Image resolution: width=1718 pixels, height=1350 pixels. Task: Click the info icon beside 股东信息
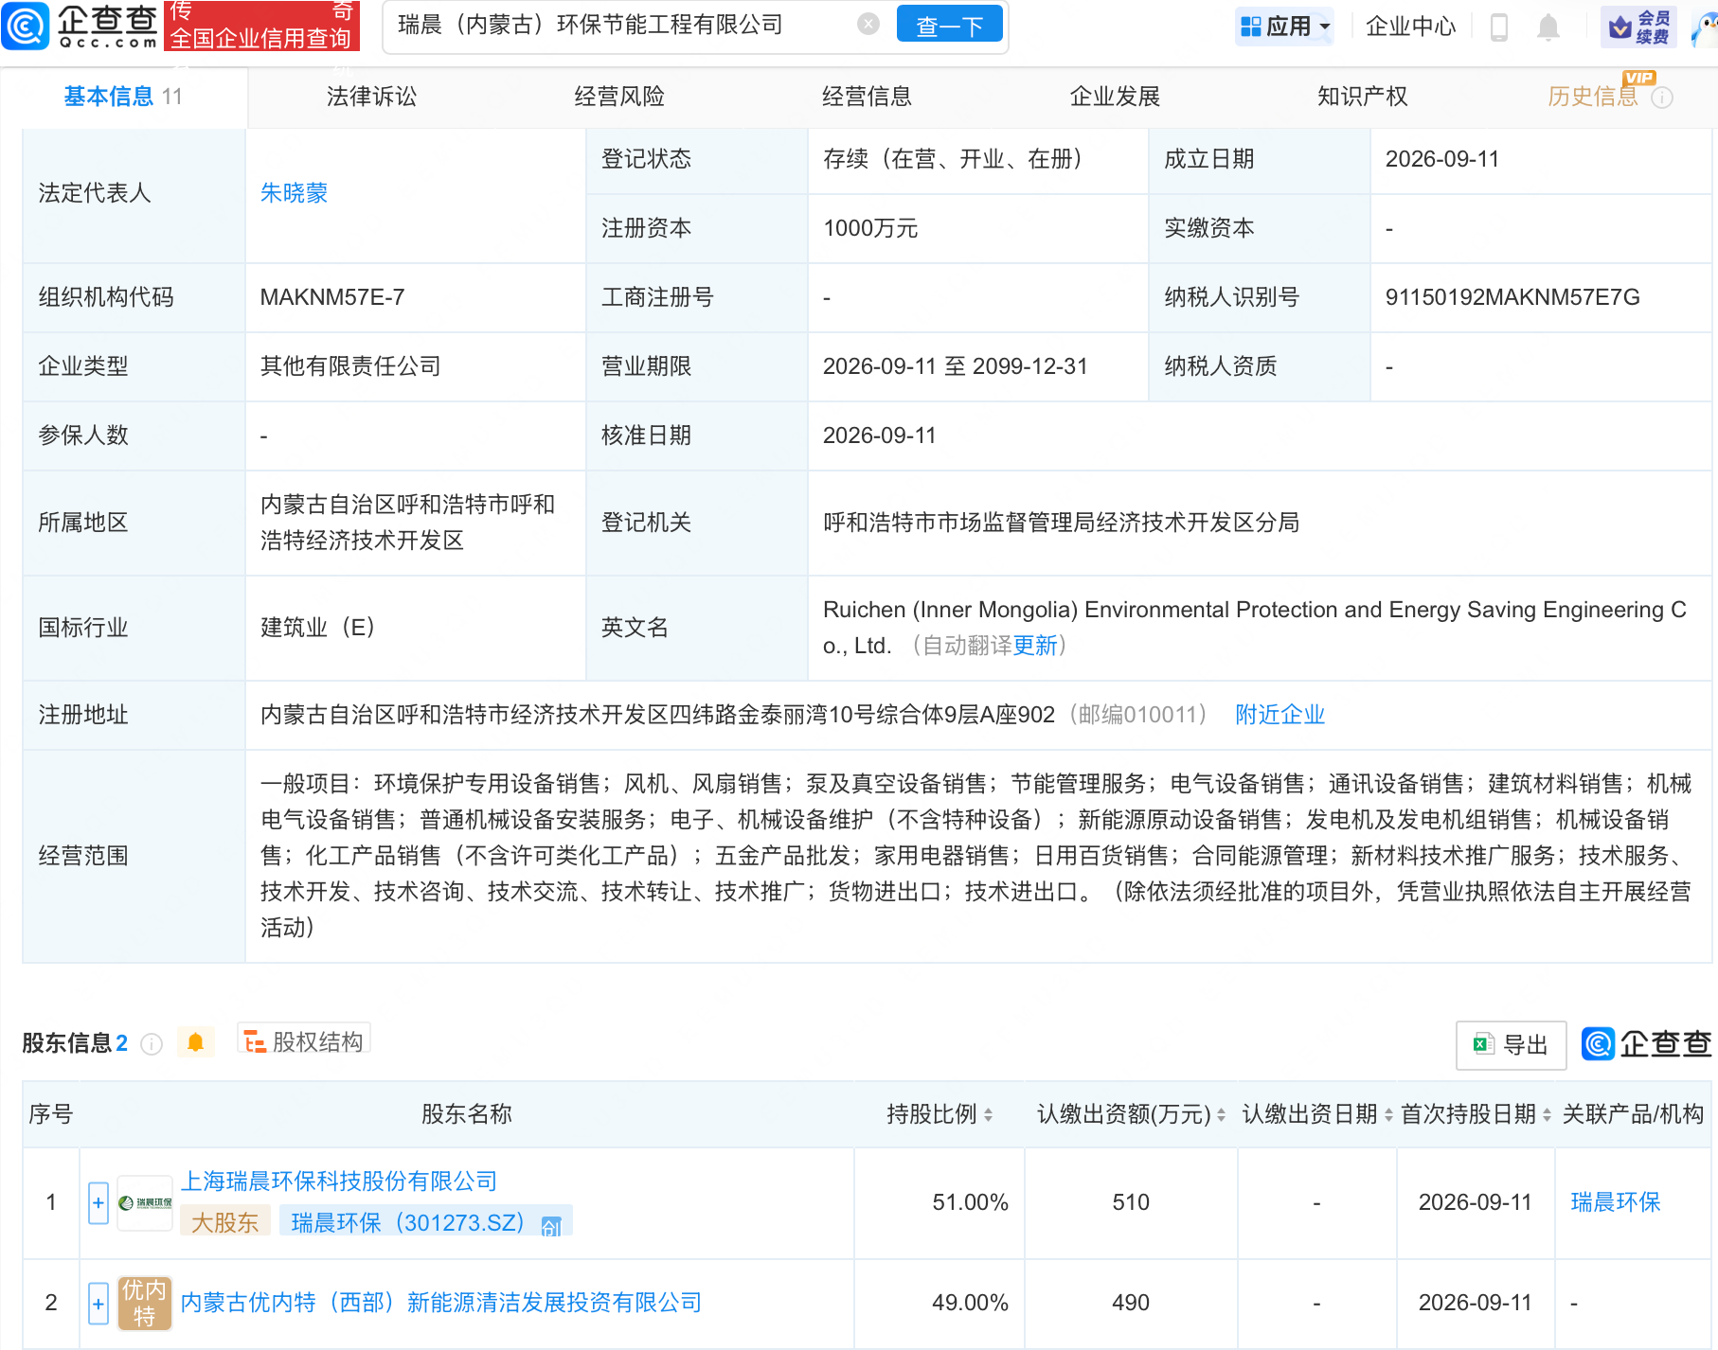[152, 1043]
